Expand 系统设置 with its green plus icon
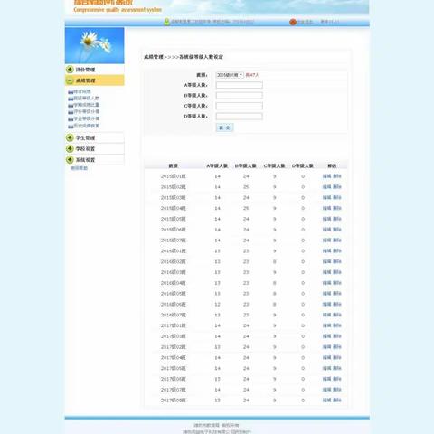Screen dimensions: 434x434 point(70,159)
